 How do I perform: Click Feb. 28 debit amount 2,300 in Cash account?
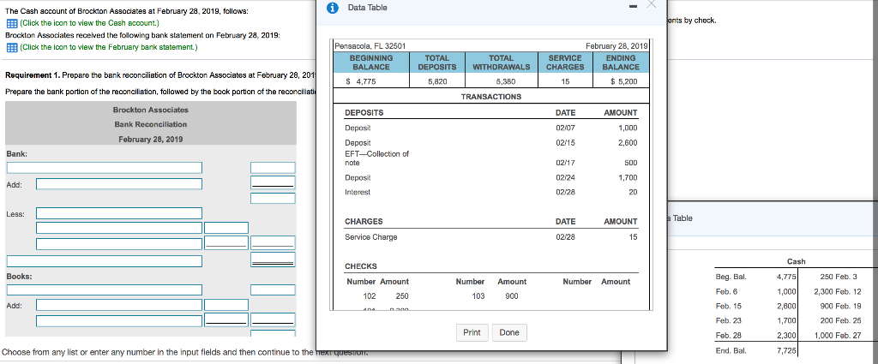tap(787, 336)
